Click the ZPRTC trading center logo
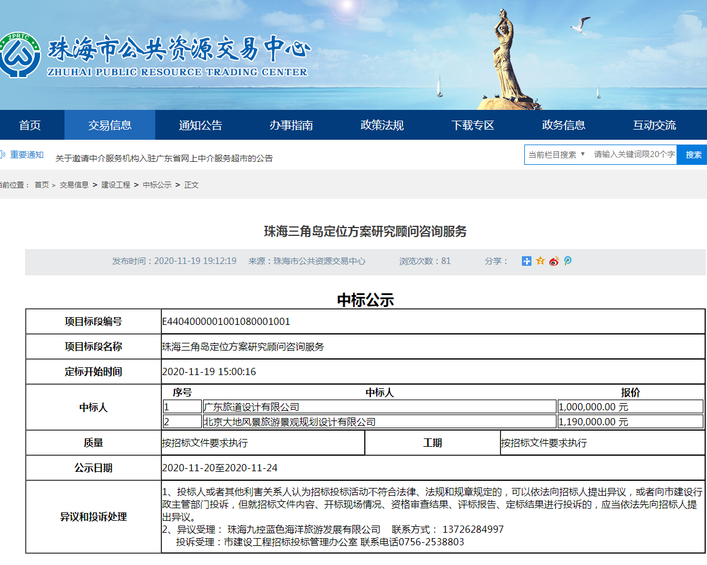 tap(20, 55)
